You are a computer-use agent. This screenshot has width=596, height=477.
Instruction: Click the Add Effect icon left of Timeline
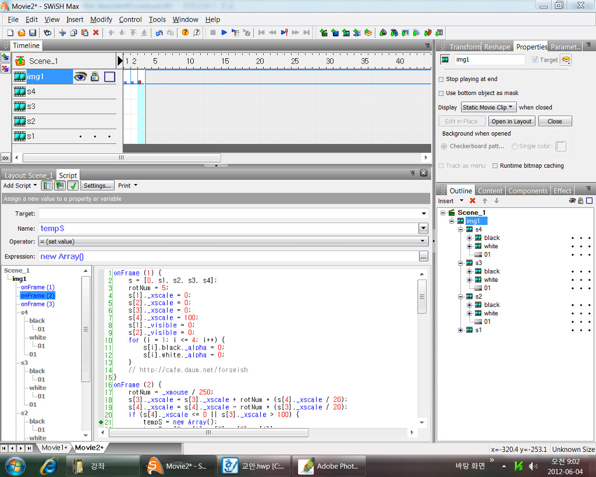[5, 58]
